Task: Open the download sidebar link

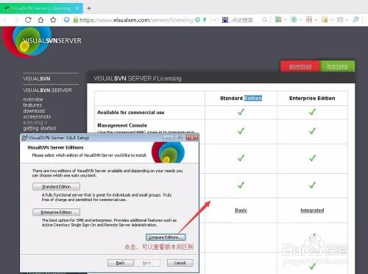Action: click(34, 111)
